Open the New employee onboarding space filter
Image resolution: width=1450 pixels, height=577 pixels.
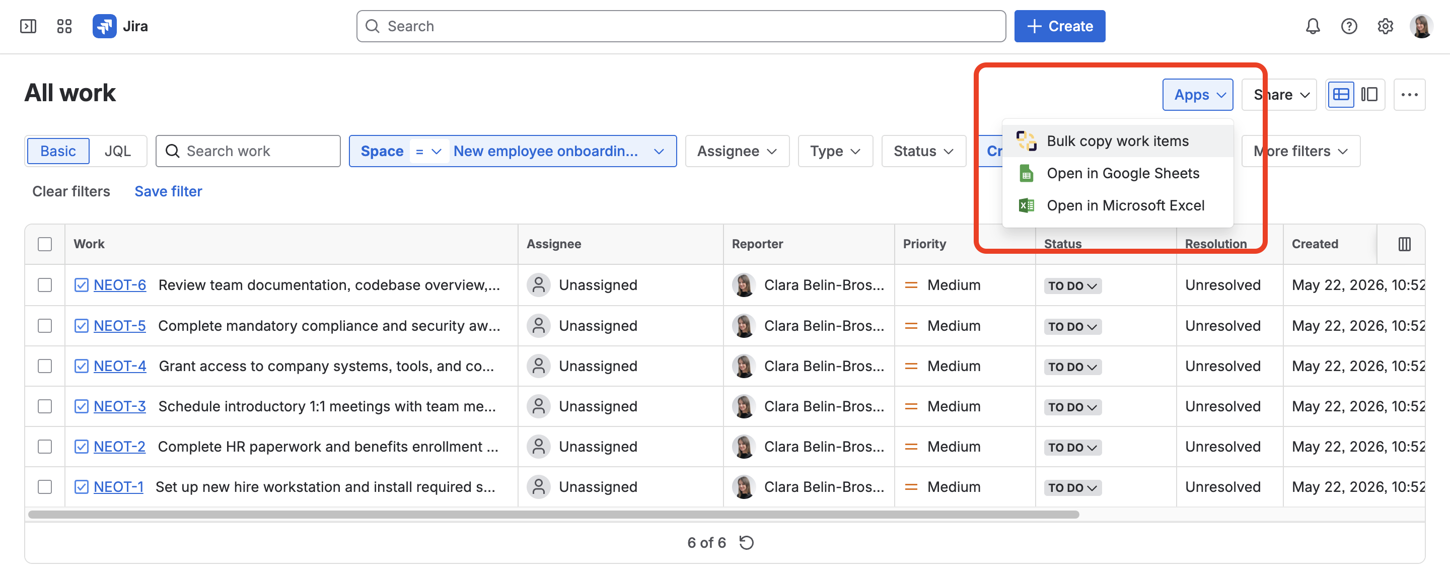pyautogui.click(x=558, y=151)
